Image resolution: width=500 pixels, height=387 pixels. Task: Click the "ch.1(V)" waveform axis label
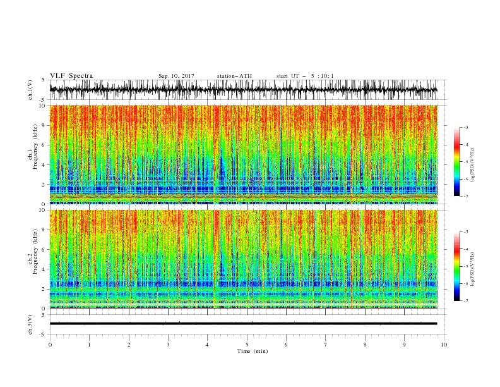click(30, 90)
